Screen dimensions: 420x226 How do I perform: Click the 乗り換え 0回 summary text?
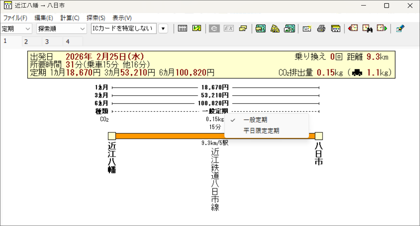(x=319, y=57)
